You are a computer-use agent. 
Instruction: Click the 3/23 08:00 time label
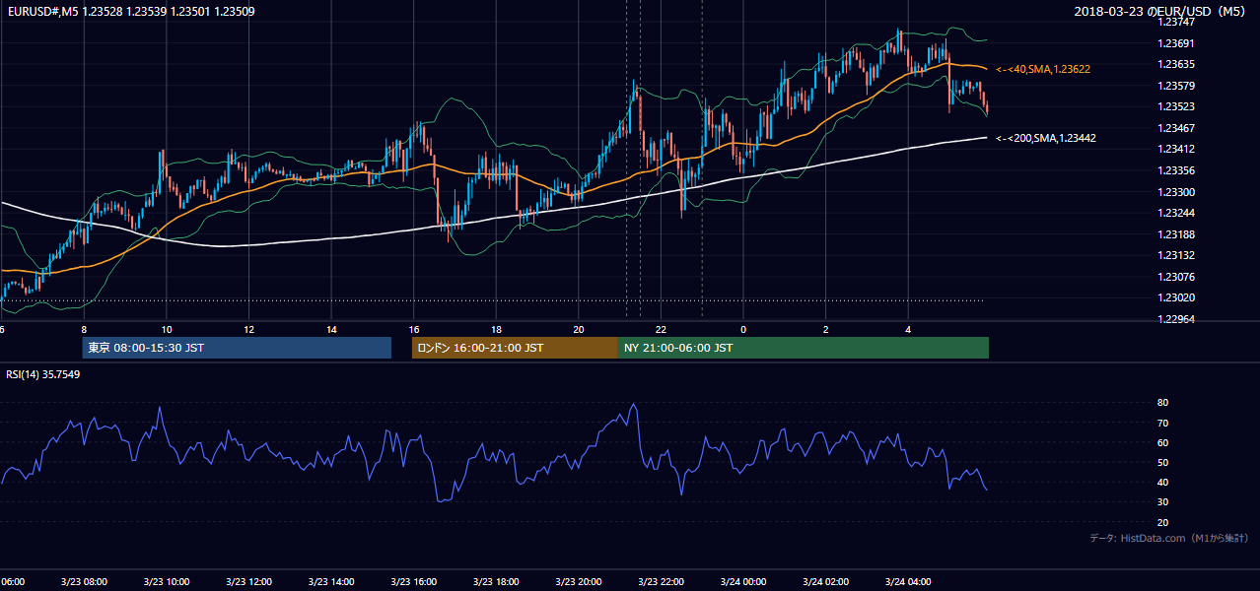pos(84,581)
